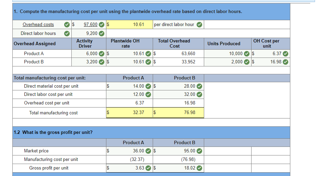This screenshot has width=326, height=176.
Task: Click the checkmark beside OH cost 16.98
Action: (286, 62)
